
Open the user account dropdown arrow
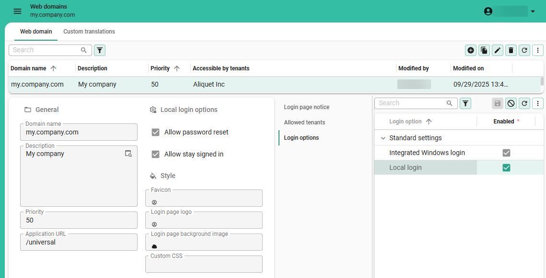(533, 11)
